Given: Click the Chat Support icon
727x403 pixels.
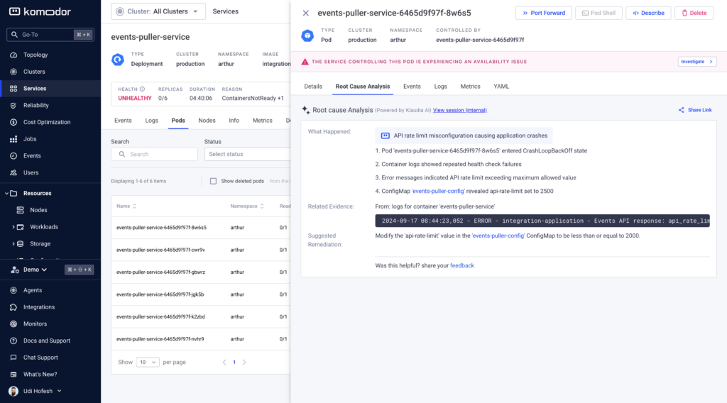Looking at the screenshot, I should [13, 358].
